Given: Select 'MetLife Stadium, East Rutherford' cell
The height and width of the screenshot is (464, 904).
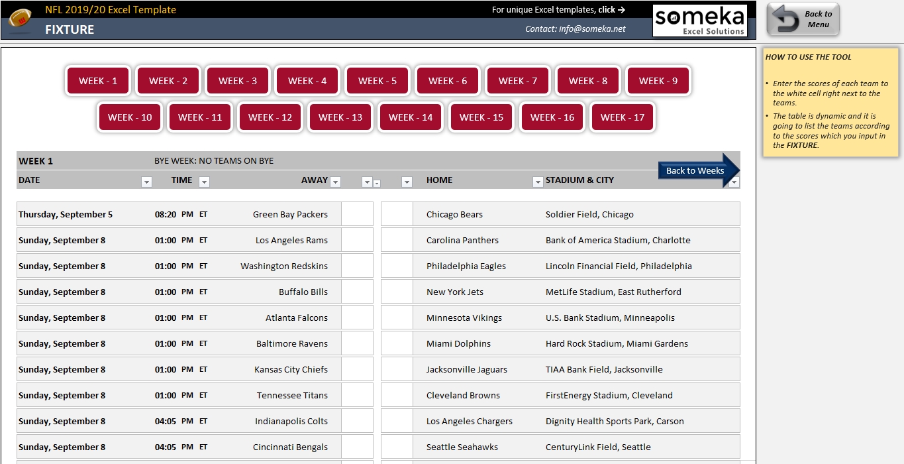Looking at the screenshot, I should click(x=613, y=292).
